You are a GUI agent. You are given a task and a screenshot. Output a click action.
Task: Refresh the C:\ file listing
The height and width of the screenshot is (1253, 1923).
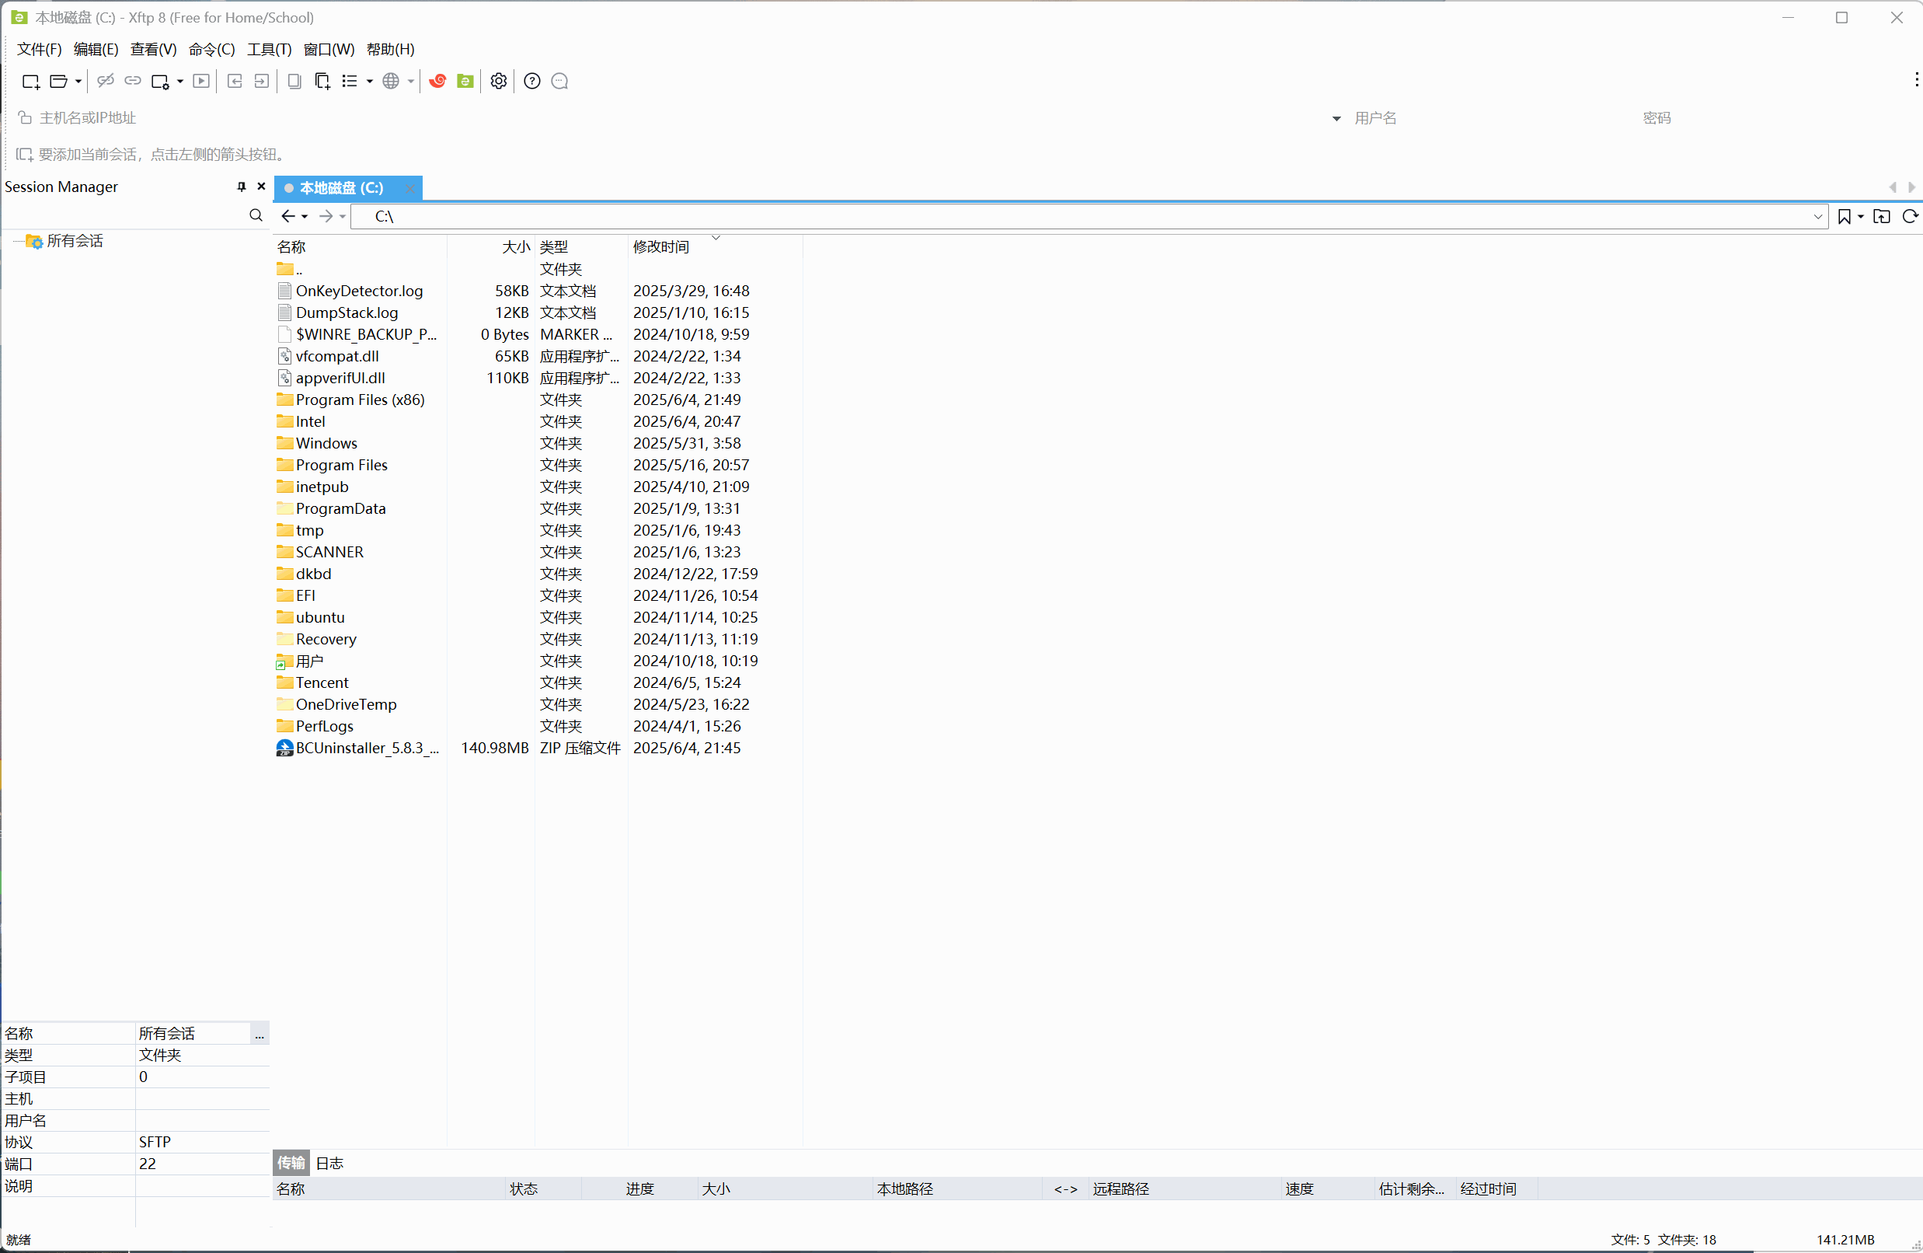pyautogui.click(x=1909, y=216)
